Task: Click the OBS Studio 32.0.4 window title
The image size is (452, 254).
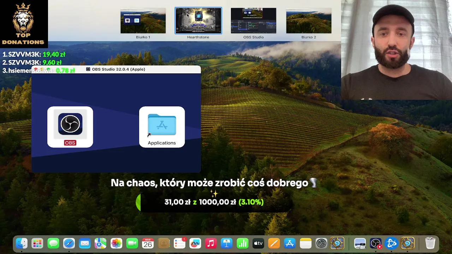Action: 118,69
